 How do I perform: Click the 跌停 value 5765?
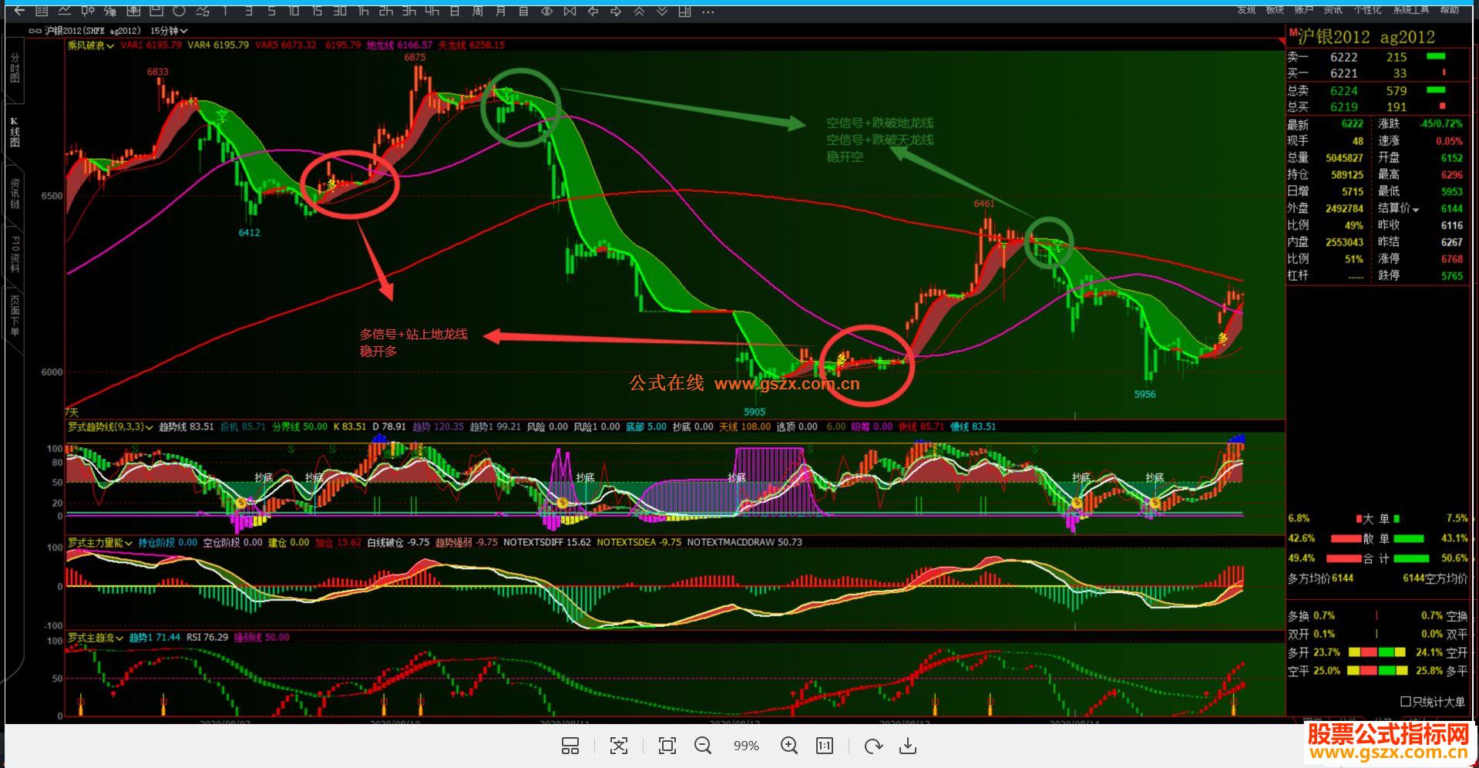(1451, 276)
